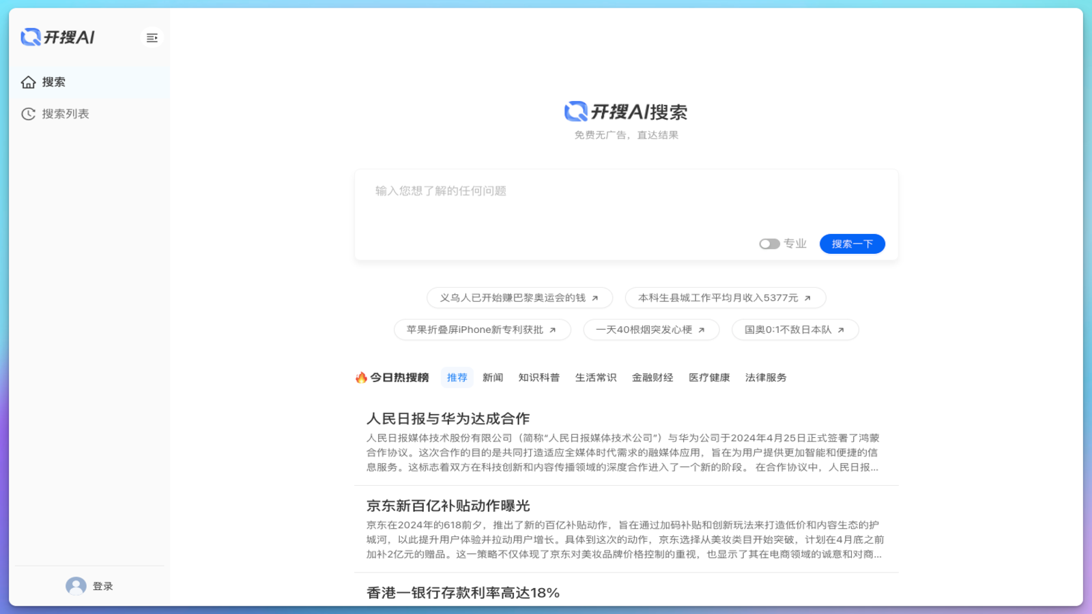1092x614 pixels.
Task: Click summary text beginning 京东在2024年的618前夕
Action: pyautogui.click(x=624, y=540)
